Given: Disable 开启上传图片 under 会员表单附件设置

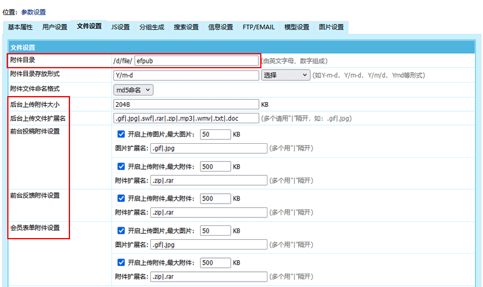Looking at the screenshot, I should [x=121, y=231].
